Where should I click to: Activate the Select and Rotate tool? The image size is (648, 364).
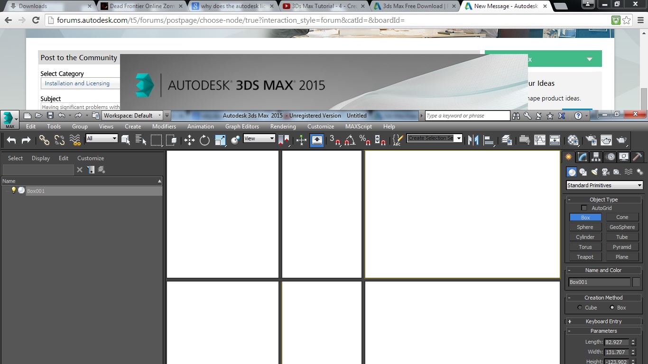[x=204, y=140]
